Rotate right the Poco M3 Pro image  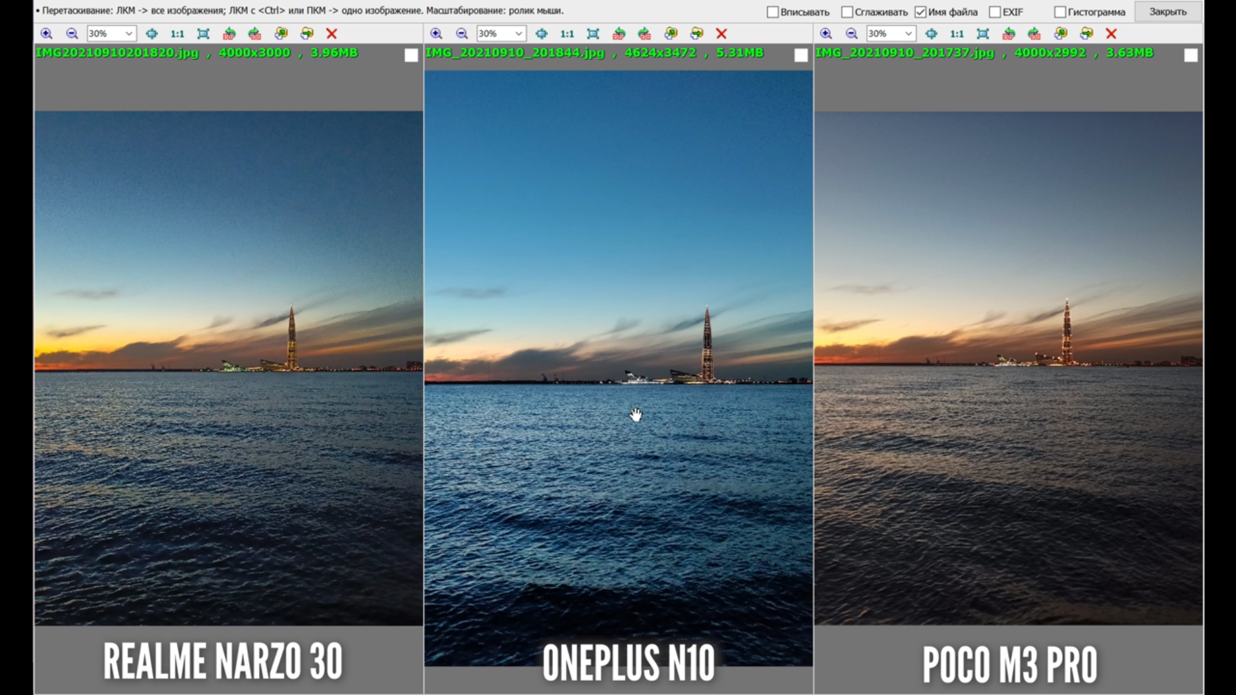tap(1035, 33)
